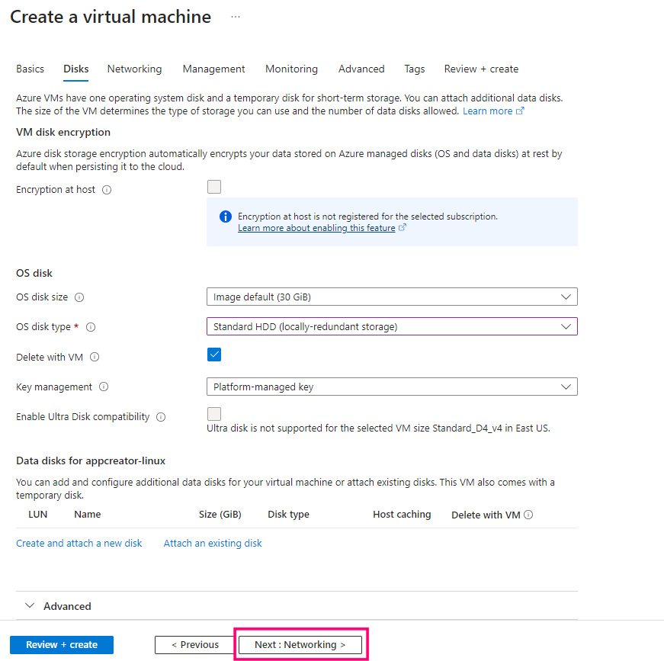Switch to the Networking tab
The image size is (664, 661).
tap(134, 69)
